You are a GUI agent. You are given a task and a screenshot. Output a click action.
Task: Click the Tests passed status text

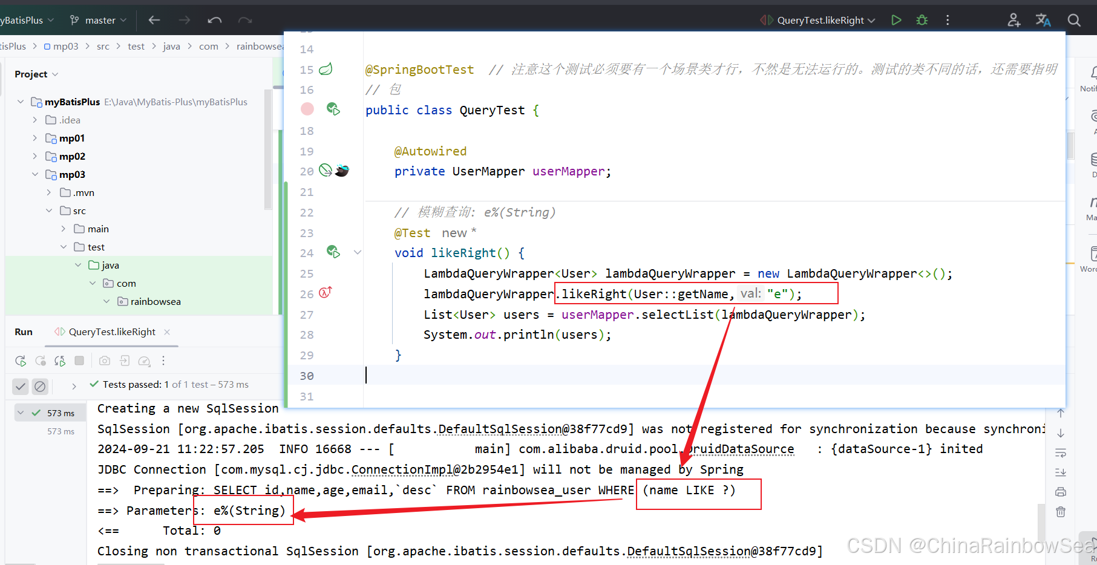175,384
